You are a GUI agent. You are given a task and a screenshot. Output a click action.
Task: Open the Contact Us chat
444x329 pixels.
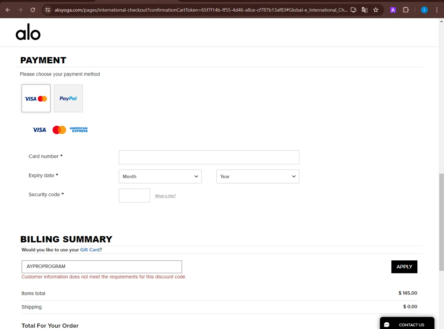(x=407, y=323)
